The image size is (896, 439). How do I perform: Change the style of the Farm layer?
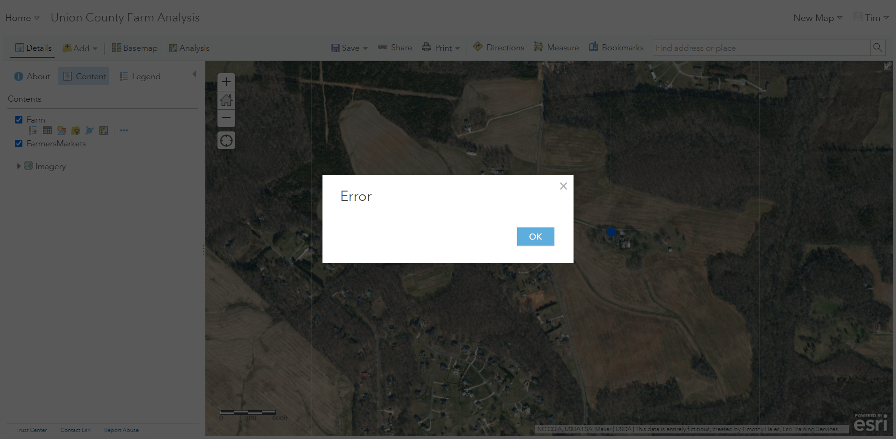(61, 130)
